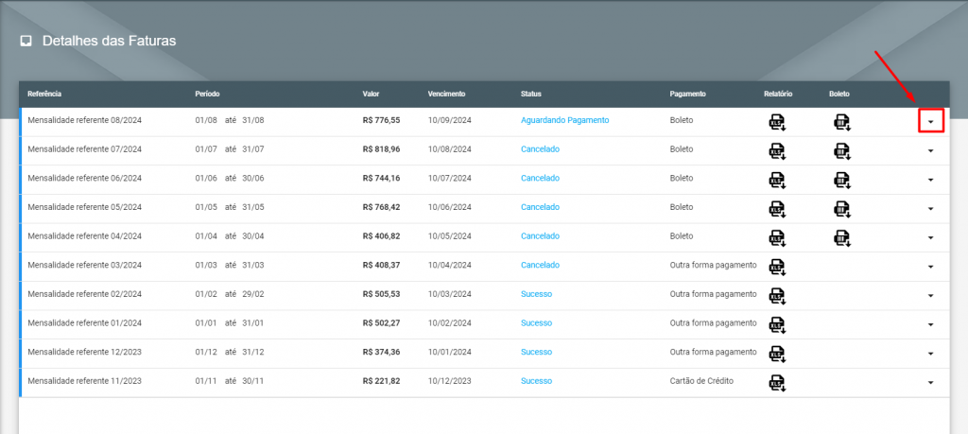Screen dimensions: 968x434
Task: Click the due date 10/12/2023
Action: tap(449, 381)
